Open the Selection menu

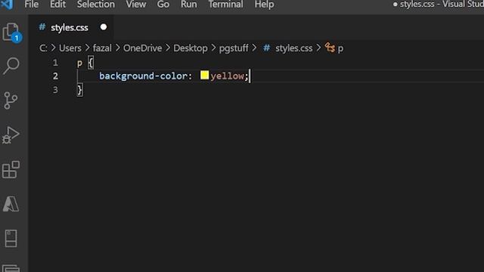point(96,5)
